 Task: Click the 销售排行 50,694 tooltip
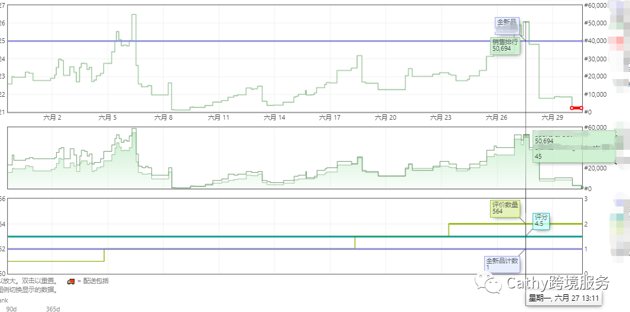(x=505, y=45)
